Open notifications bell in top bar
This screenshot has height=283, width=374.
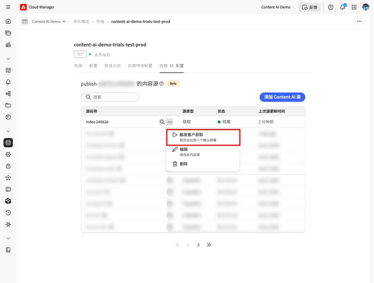click(x=343, y=7)
